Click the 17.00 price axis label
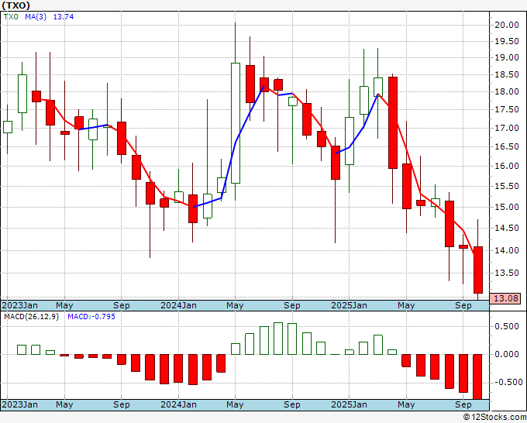The height and width of the screenshot is (423, 527). pos(507,128)
